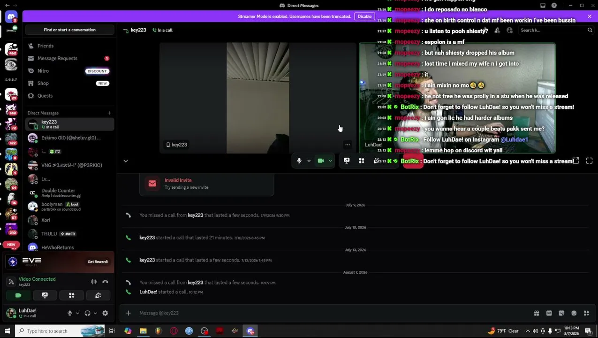
Task: Open GIF picker in message bar
Action: tap(549, 313)
